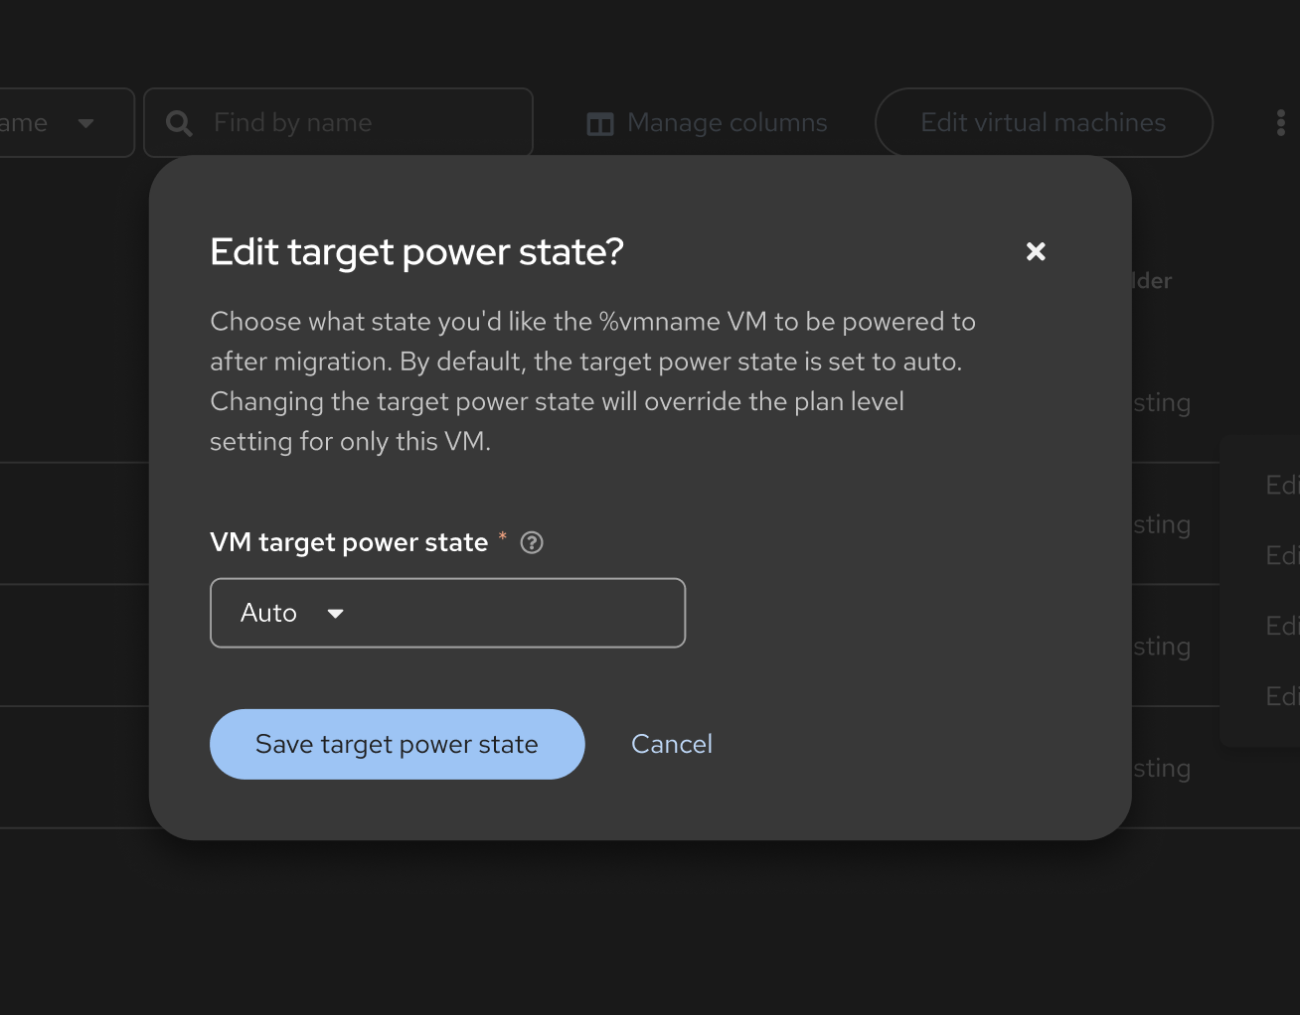Open the Auto power state select box
The height and width of the screenshot is (1015, 1300).
447,613
